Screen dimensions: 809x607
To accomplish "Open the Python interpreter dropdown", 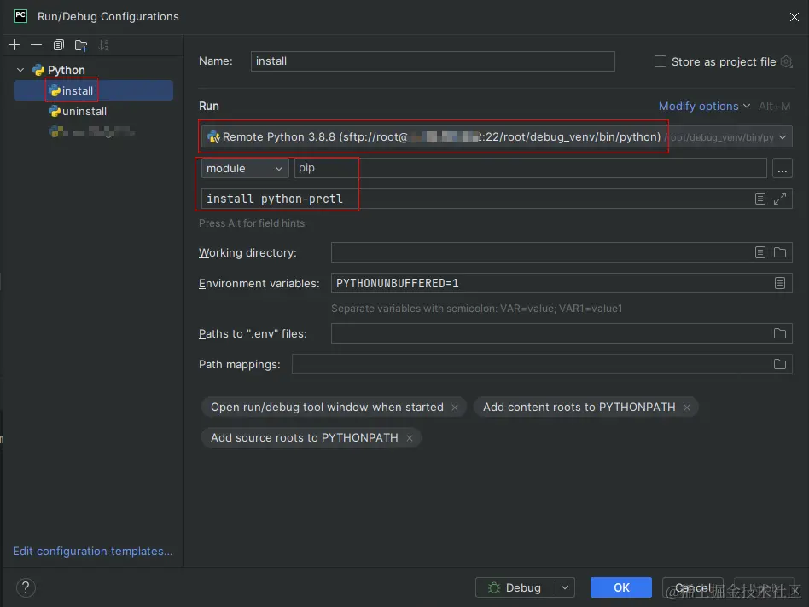I will coord(783,137).
